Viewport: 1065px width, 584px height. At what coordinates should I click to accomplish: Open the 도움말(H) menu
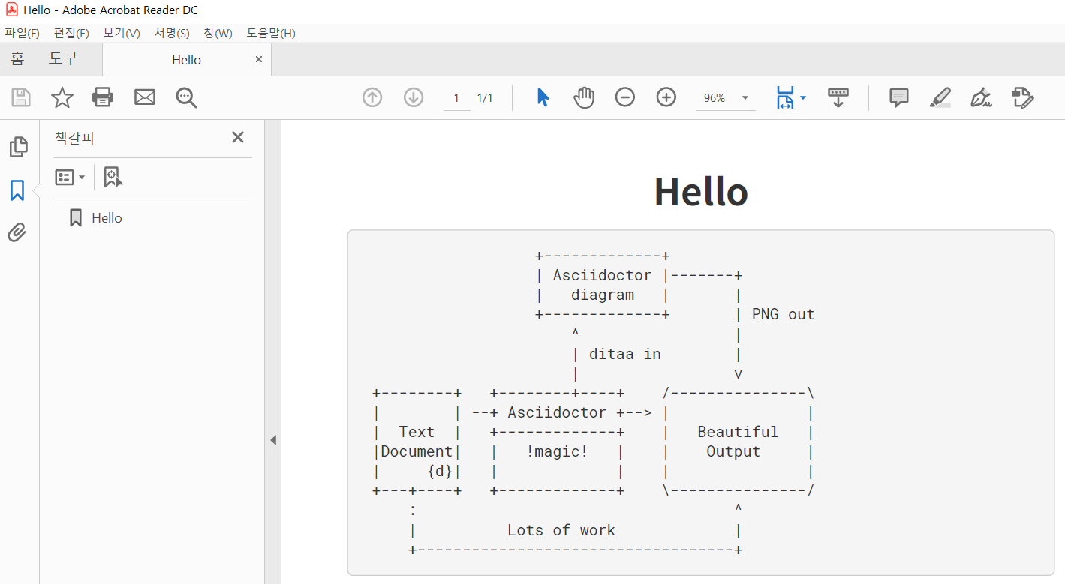271,33
